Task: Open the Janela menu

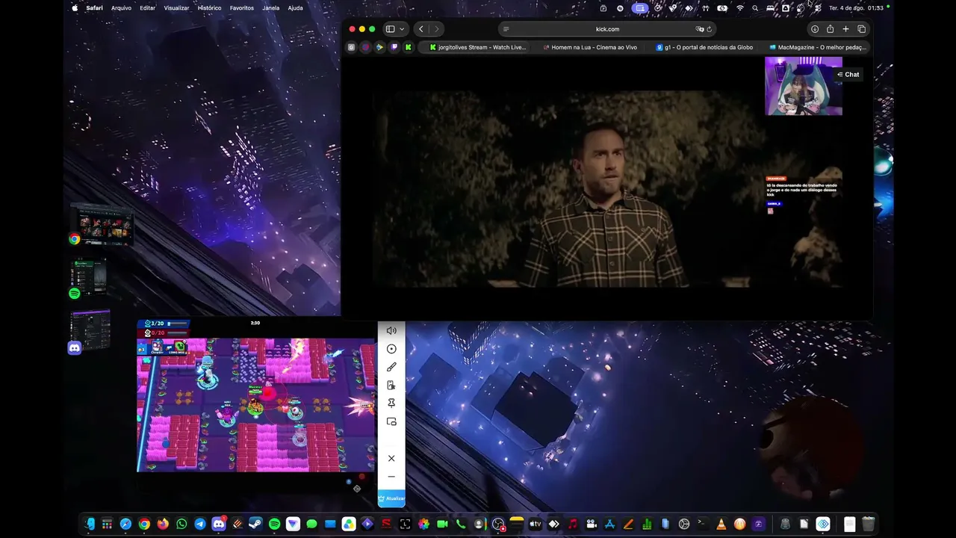Action: point(271,7)
